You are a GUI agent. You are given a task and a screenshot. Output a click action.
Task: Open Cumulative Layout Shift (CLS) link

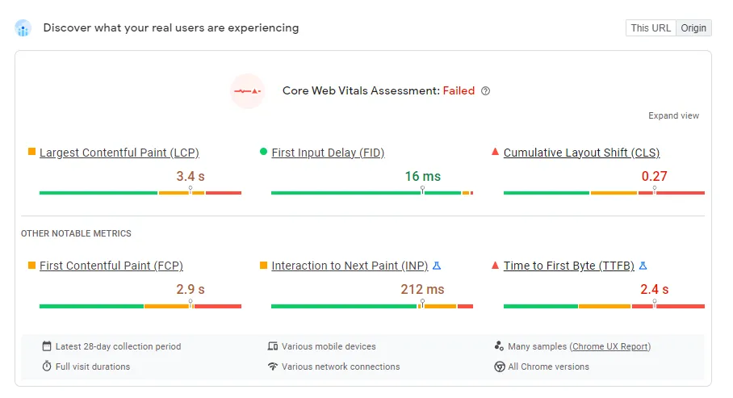click(581, 153)
